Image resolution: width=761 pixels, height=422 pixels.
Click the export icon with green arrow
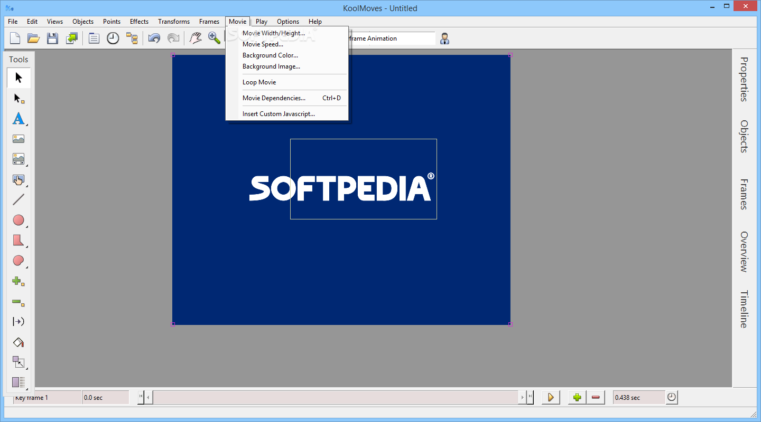[x=71, y=38]
